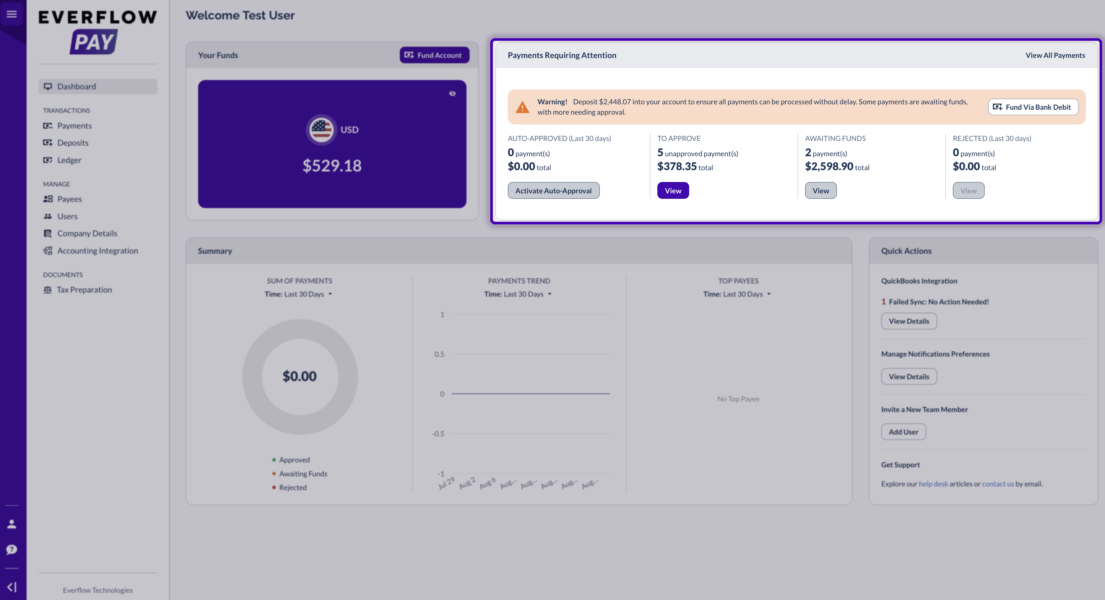Screen dimensions: 1105x600
Task: View Details for QuickBooks Integration
Action: tap(908, 321)
